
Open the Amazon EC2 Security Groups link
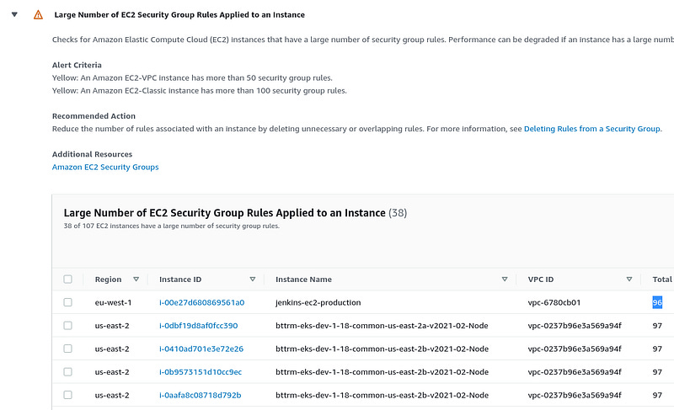click(x=105, y=167)
